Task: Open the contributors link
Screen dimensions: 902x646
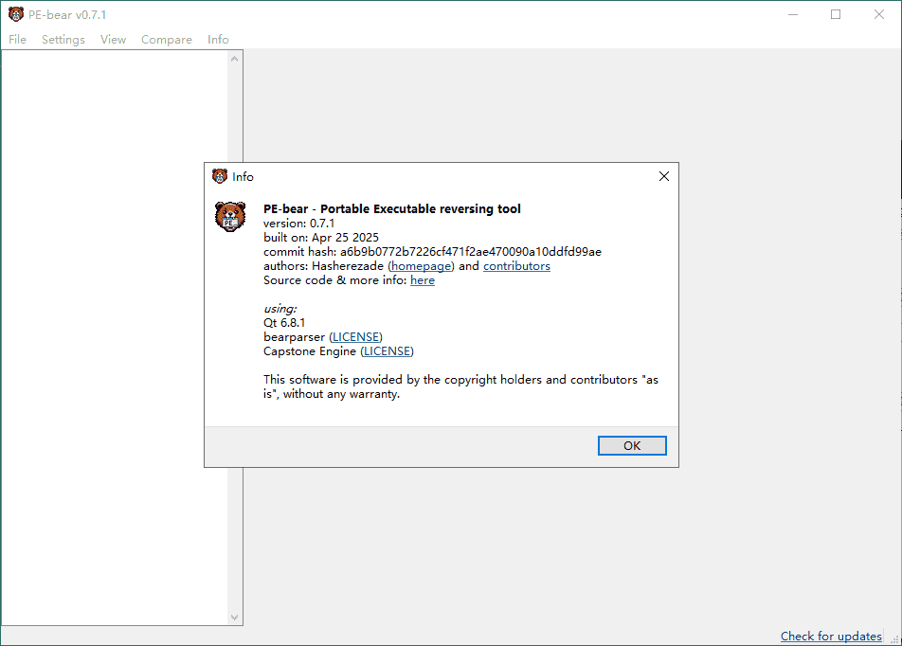Action: (x=516, y=266)
